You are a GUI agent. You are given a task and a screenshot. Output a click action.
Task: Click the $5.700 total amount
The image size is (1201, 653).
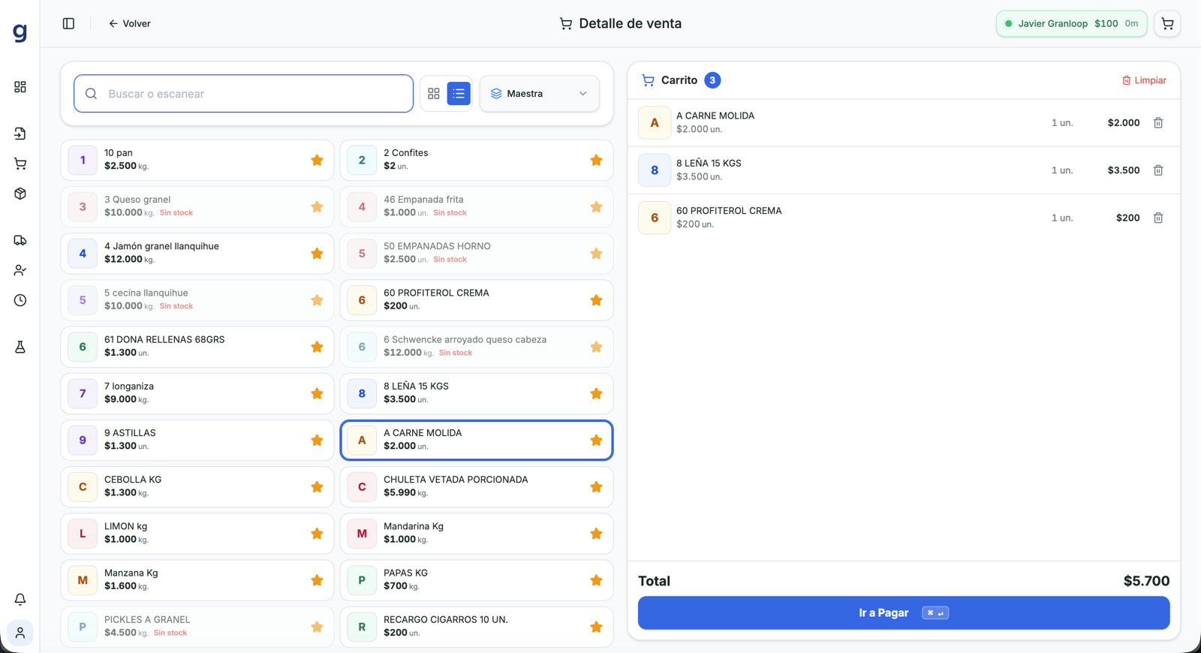coord(1146,581)
